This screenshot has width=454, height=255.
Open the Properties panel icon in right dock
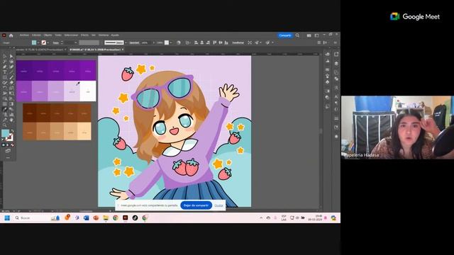point(336,55)
